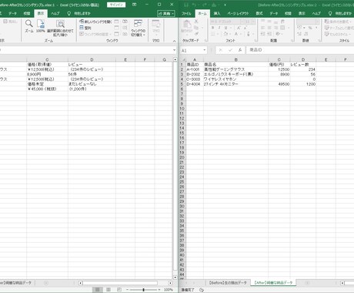Screen dimensions: 354x293
Task: Open the 数式 tab in right window
Action: pos(259,13)
